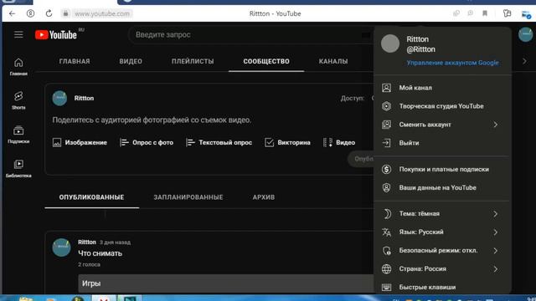Open Творческая студия YouTube
536x301 pixels.
point(442,106)
